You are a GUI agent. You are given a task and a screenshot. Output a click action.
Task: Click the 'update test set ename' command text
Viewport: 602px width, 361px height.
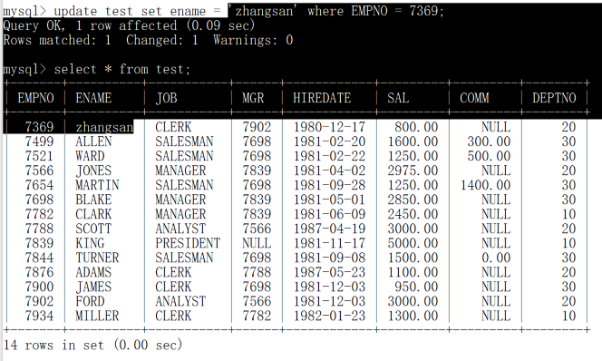coord(130,11)
